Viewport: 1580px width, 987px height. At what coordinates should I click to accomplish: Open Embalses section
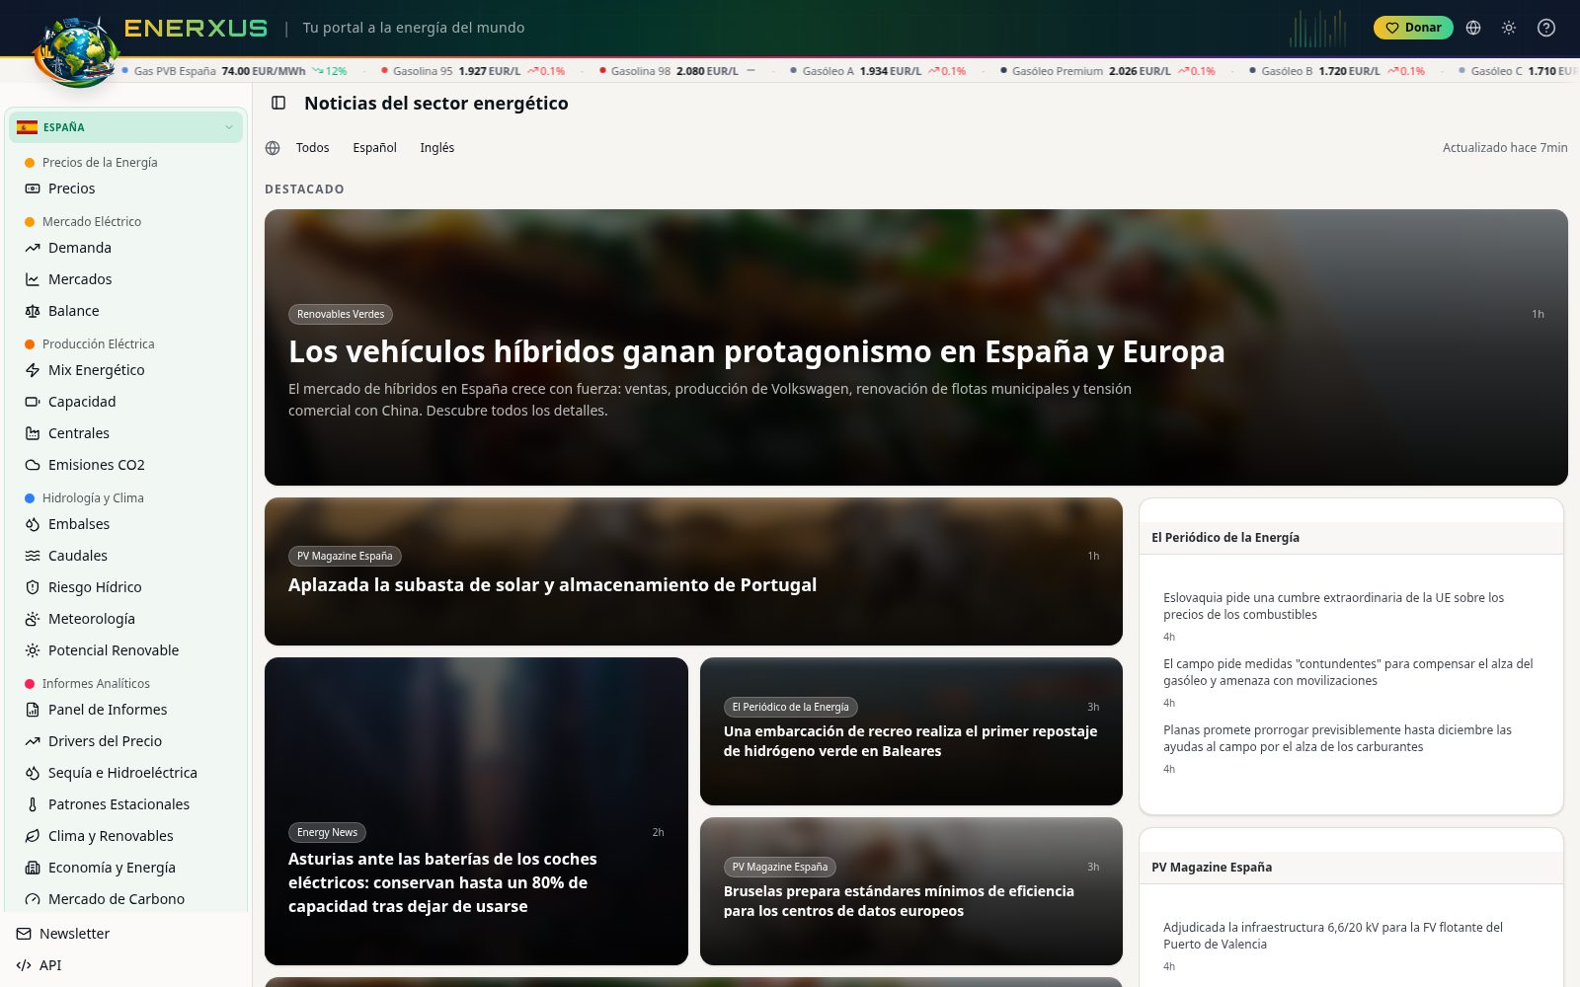point(125,524)
